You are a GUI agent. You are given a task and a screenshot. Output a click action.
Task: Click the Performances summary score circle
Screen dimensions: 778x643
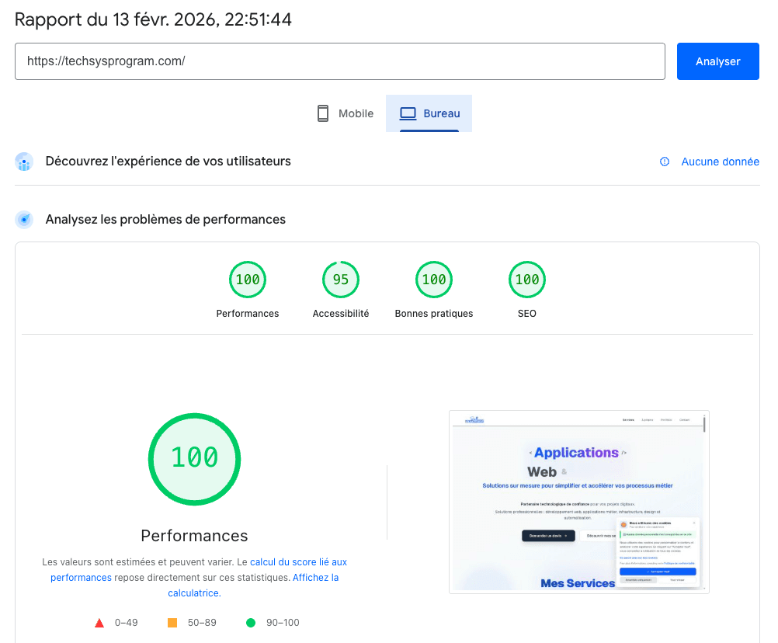247,279
